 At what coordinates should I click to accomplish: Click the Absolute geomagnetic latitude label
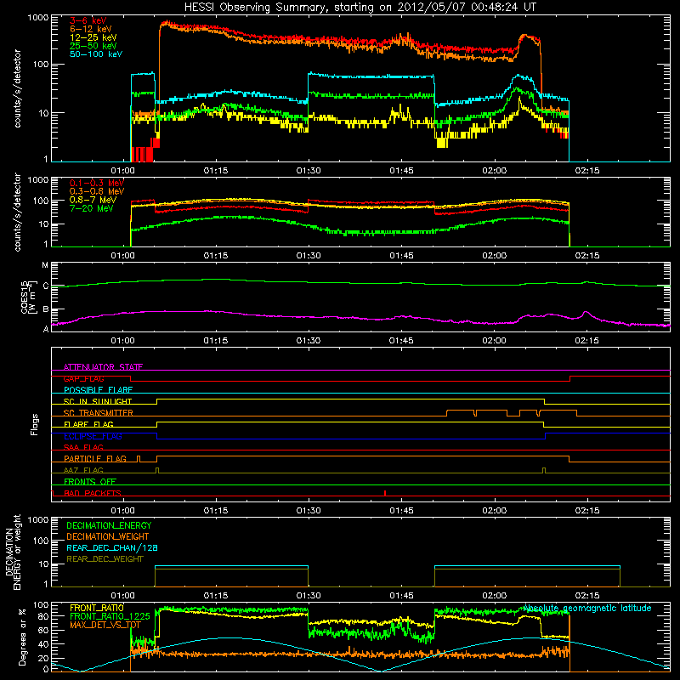tap(587, 608)
